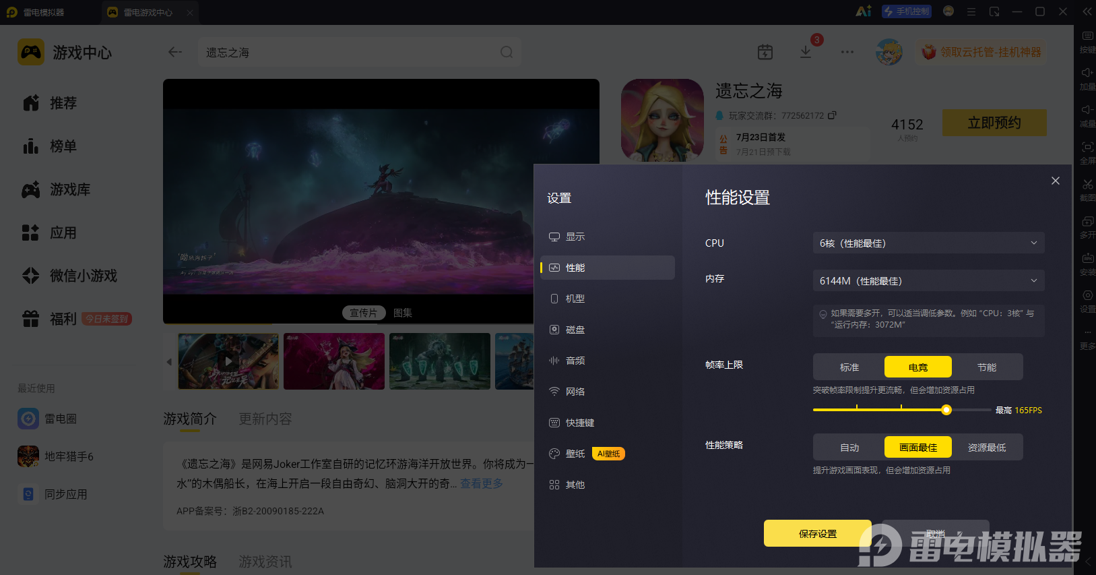Click the 今日未签到 sign-in badge
Screen dimensions: 1096x575
(x=107, y=319)
